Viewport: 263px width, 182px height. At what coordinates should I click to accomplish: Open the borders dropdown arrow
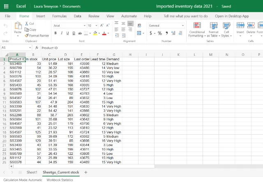[90, 33]
